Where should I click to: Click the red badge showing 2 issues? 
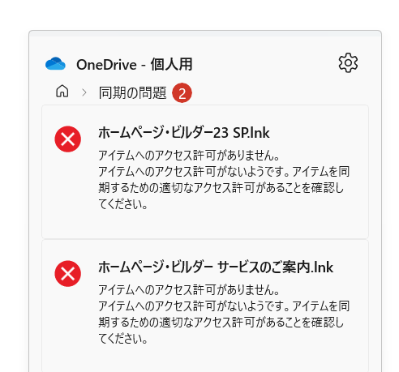coord(182,93)
